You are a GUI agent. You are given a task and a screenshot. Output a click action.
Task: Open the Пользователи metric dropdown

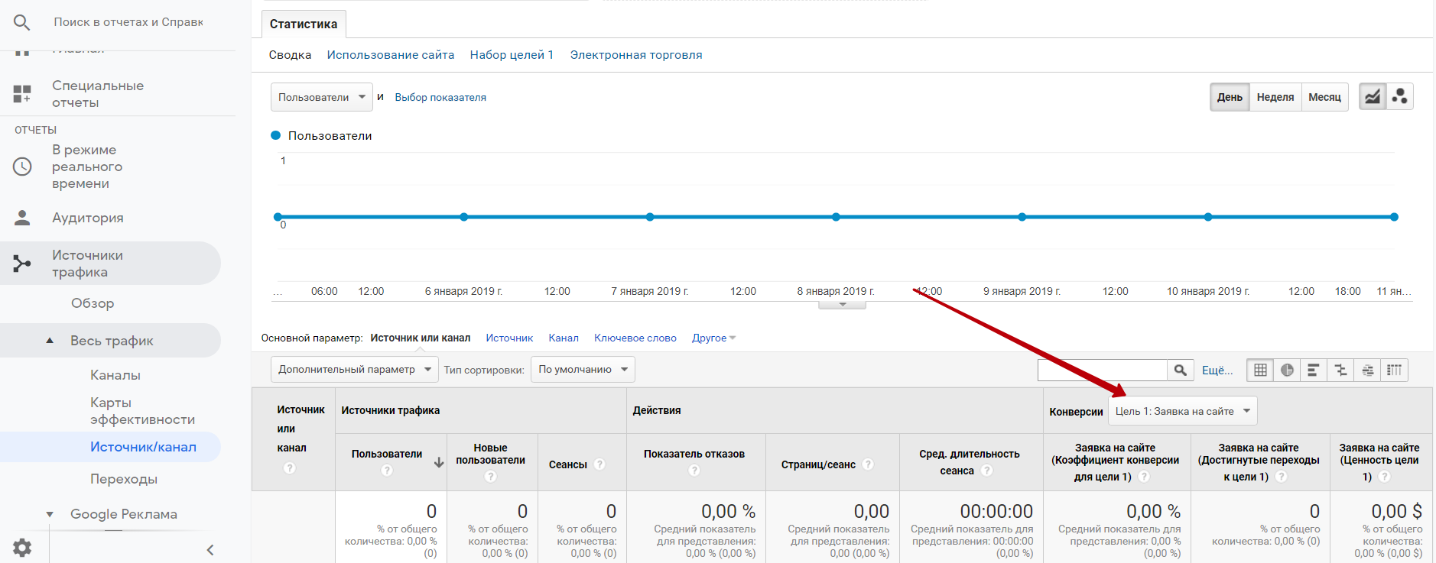point(321,97)
